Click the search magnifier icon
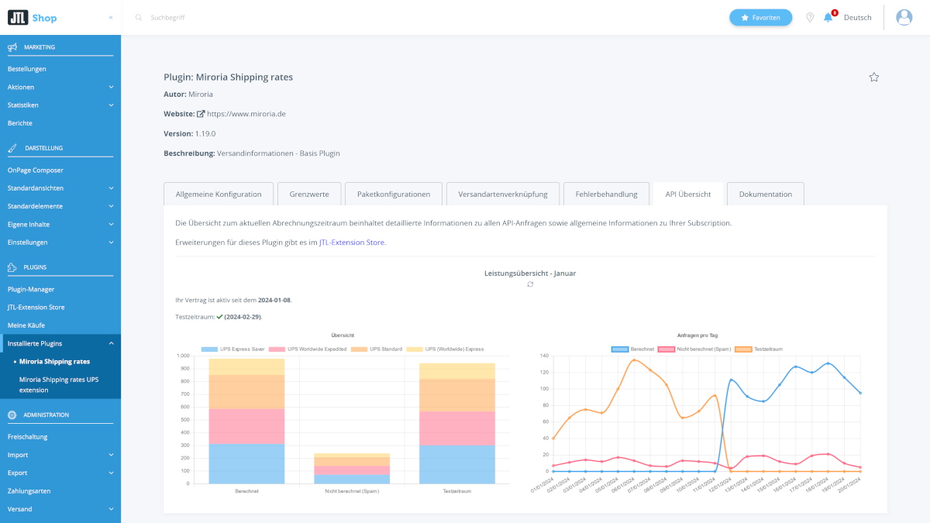The image size is (930, 523). point(139,17)
